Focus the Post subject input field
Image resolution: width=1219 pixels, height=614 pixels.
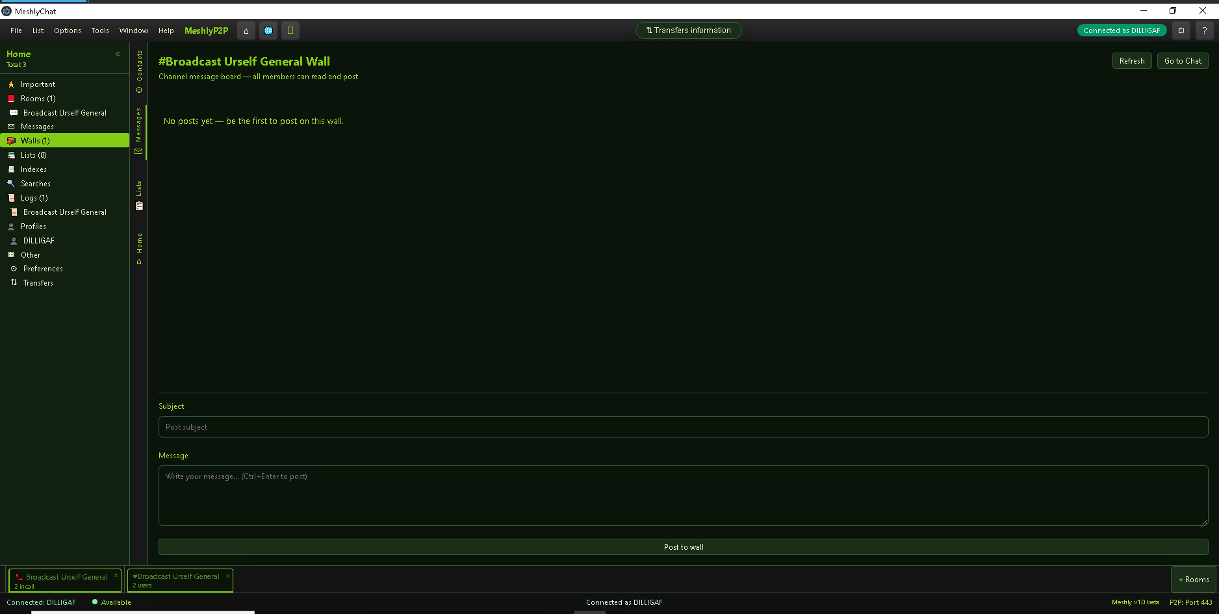[x=684, y=427]
